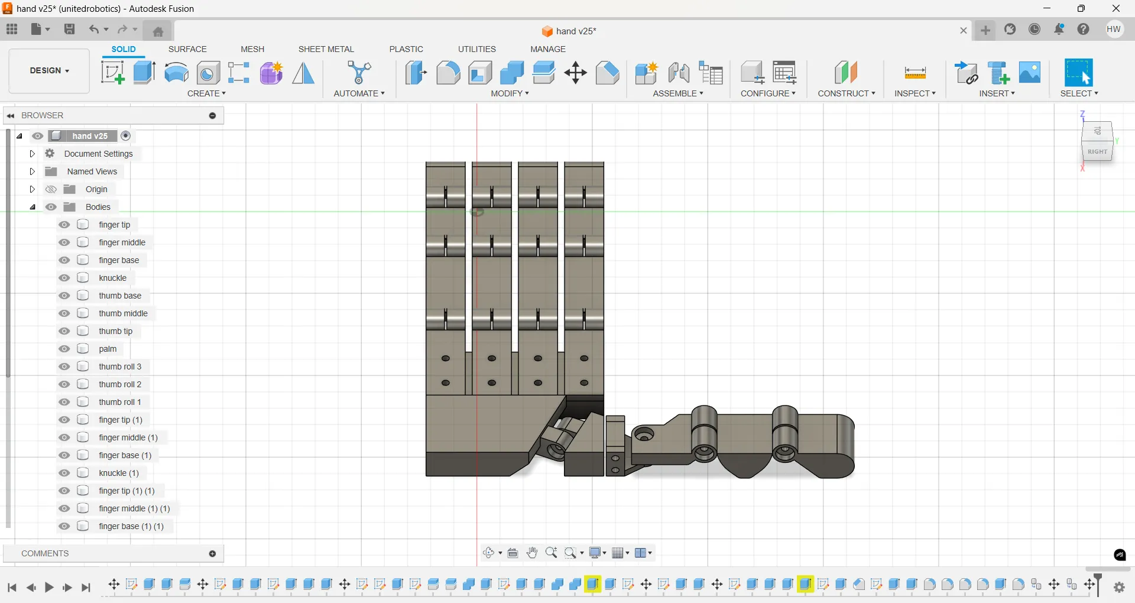1135x603 pixels.
Task: Open the Joint tool
Action: [679, 72]
